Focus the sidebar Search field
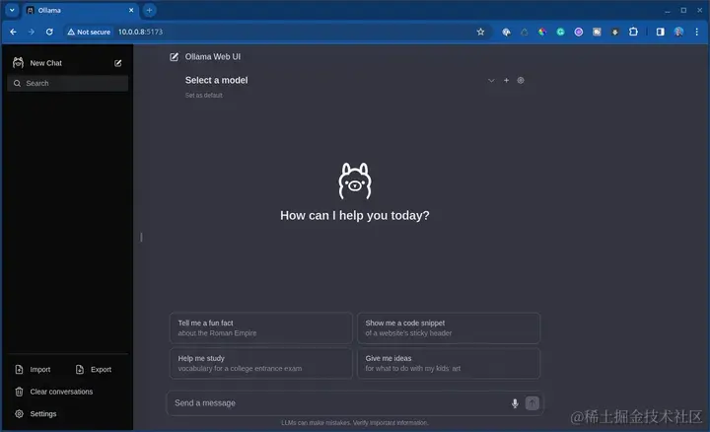The image size is (710, 432). 68,83
